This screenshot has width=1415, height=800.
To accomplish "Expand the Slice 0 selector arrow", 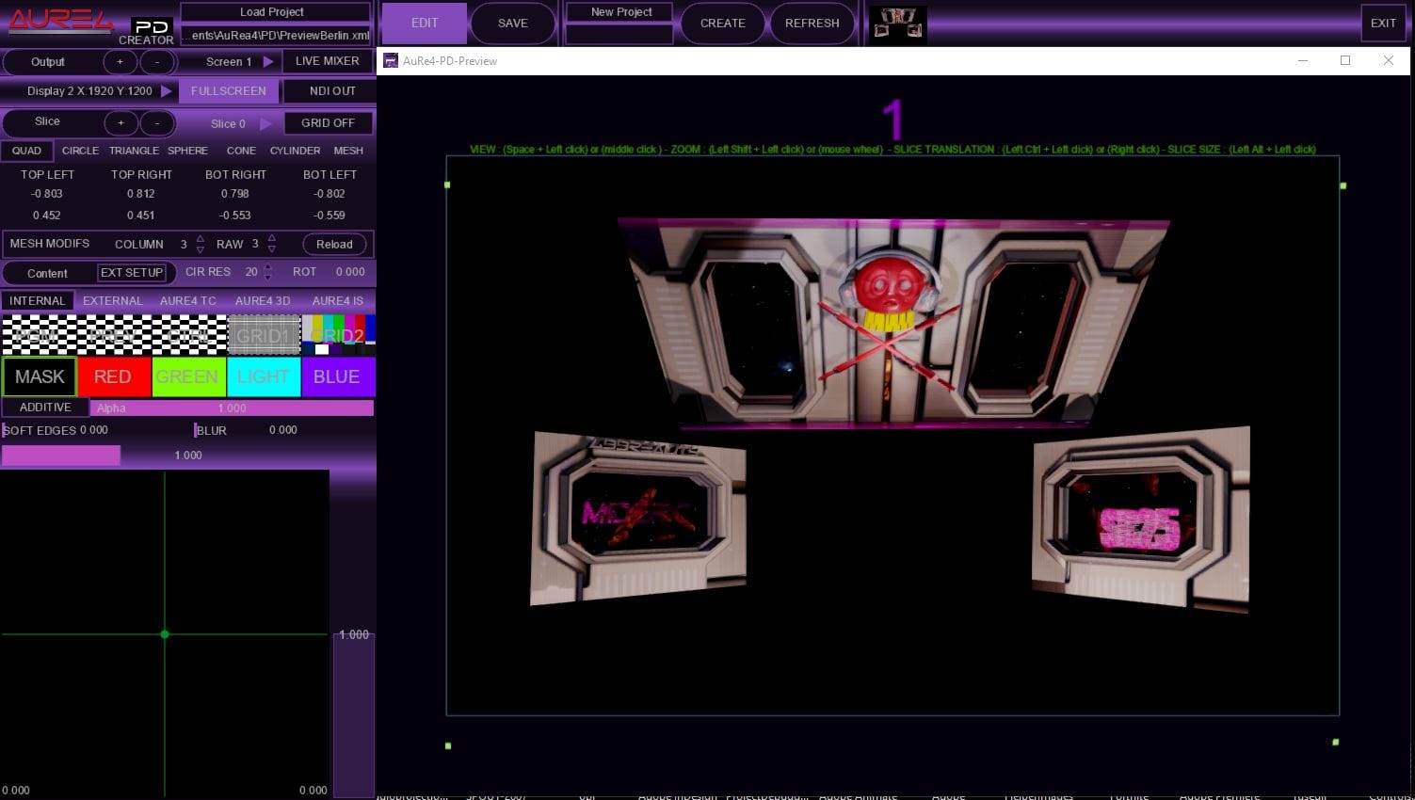I will pyautogui.click(x=265, y=123).
